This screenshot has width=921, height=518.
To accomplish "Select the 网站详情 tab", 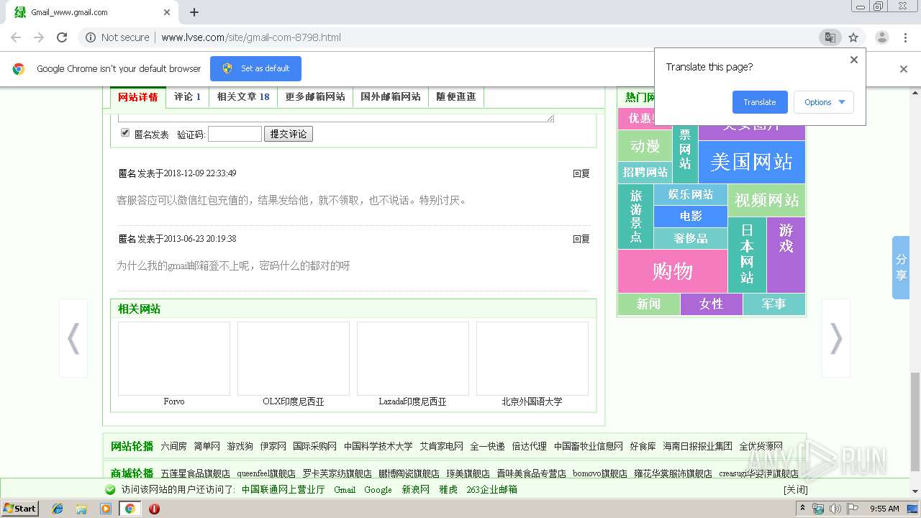I will point(137,97).
